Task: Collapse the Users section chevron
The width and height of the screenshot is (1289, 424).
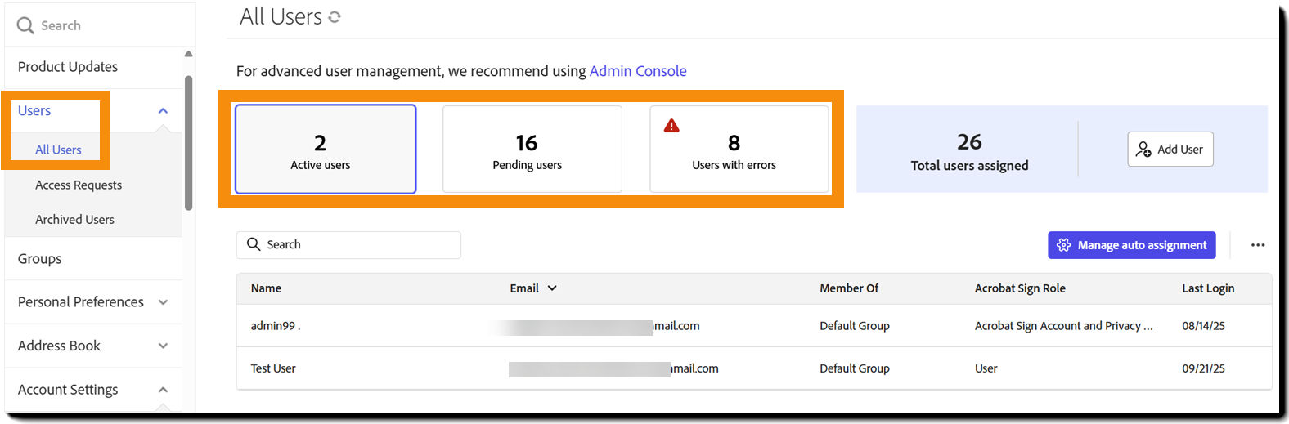Action: coord(163,111)
